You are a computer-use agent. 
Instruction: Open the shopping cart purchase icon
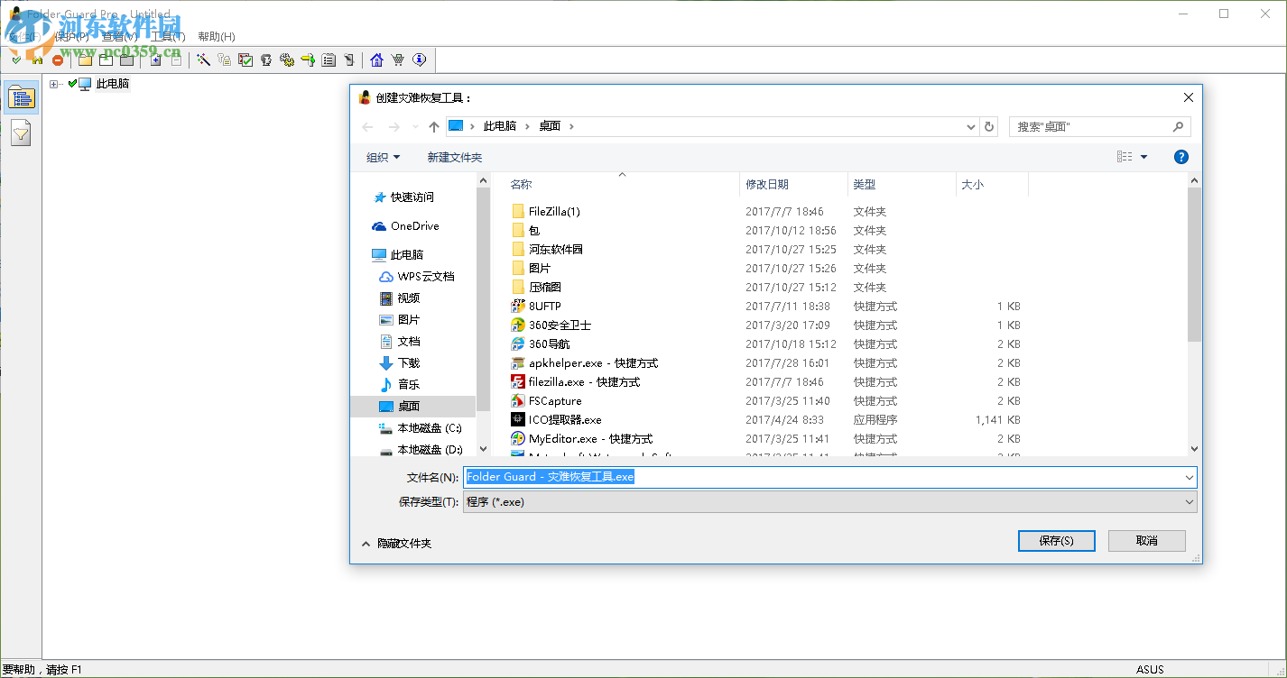[398, 60]
